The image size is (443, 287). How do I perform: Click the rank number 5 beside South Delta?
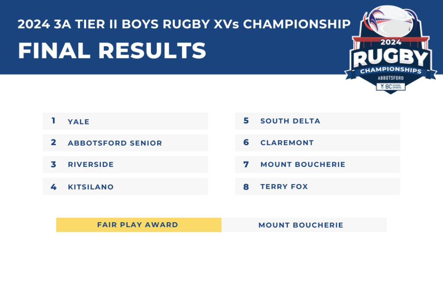click(246, 121)
